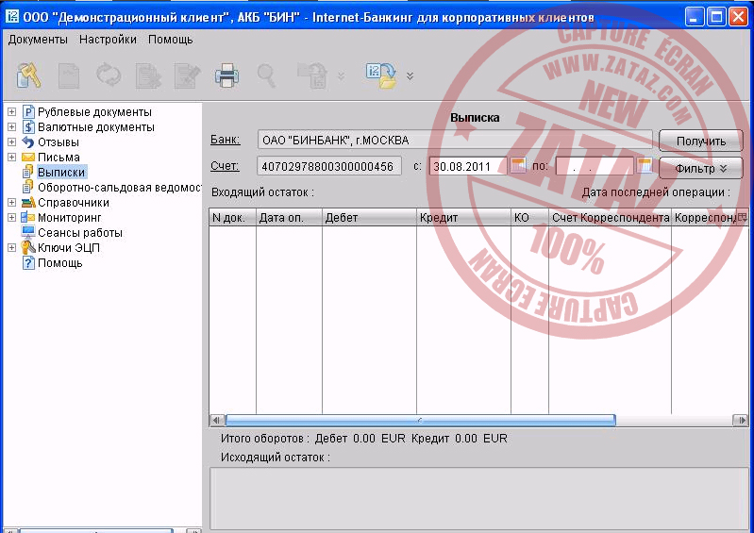
Task: Click the new document toolbar icon
Action: [69, 75]
